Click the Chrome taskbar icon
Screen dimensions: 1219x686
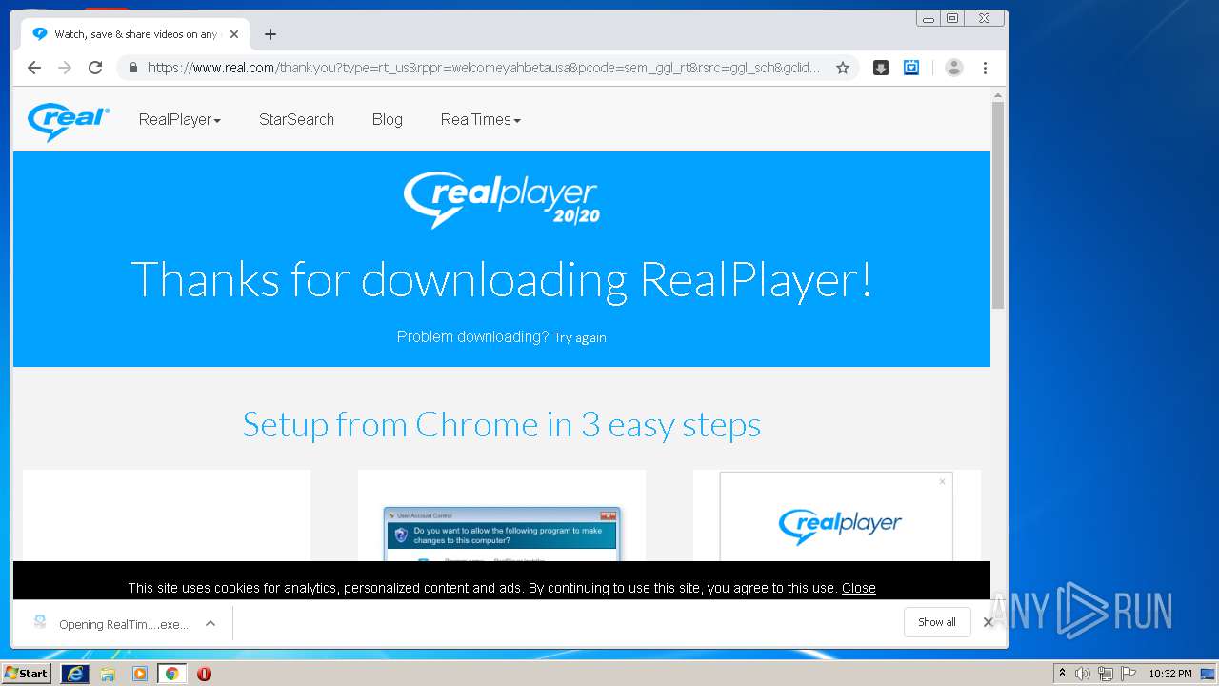[171, 674]
